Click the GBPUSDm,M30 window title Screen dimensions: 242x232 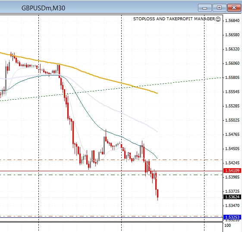44,8
